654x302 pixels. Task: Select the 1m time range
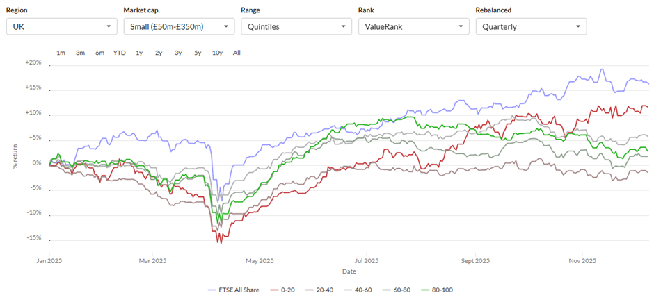click(61, 53)
